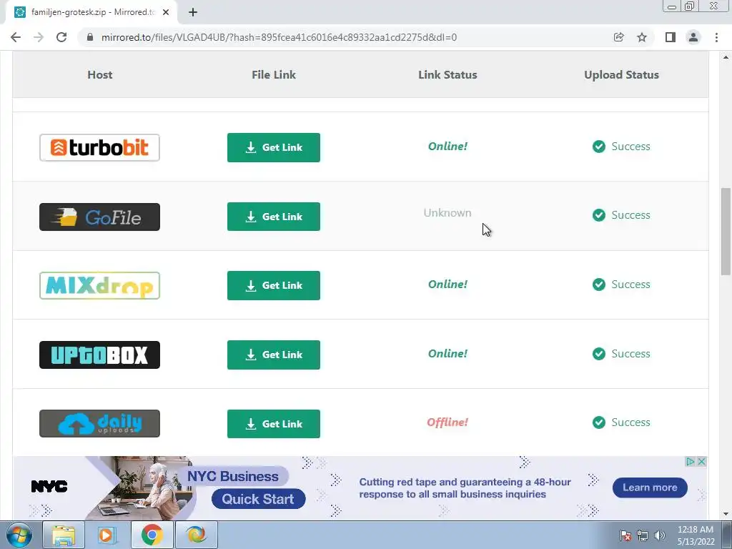Click the share page icon in address bar
The image size is (732, 549).
pos(618,37)
